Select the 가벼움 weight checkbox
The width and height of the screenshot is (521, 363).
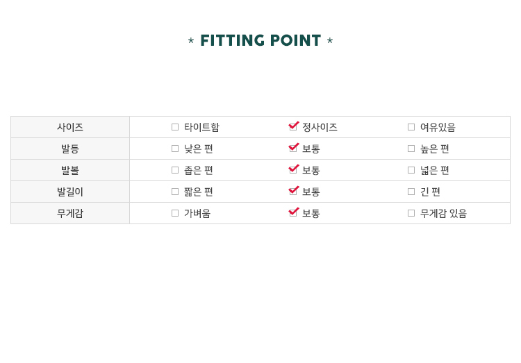point(175,213)
